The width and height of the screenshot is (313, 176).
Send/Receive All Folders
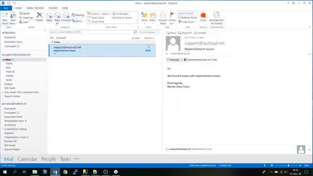coord(216,19)
